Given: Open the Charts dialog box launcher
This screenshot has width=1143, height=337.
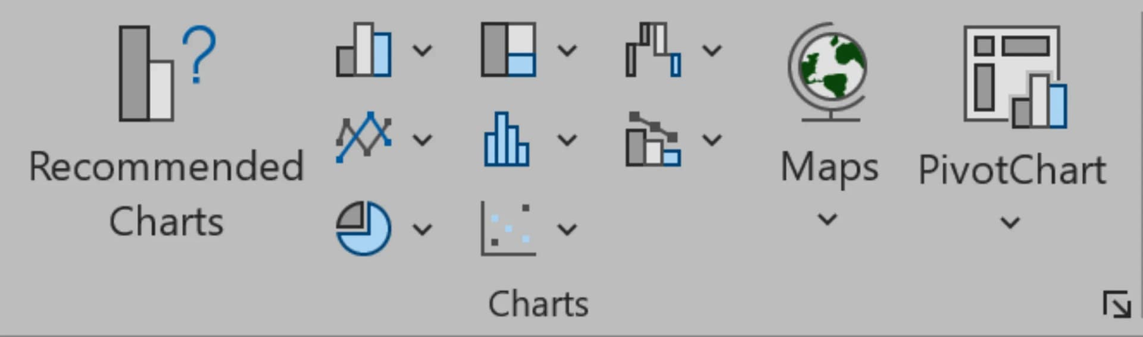Looking at the screenshot, I should click(x=1116, y=304).
